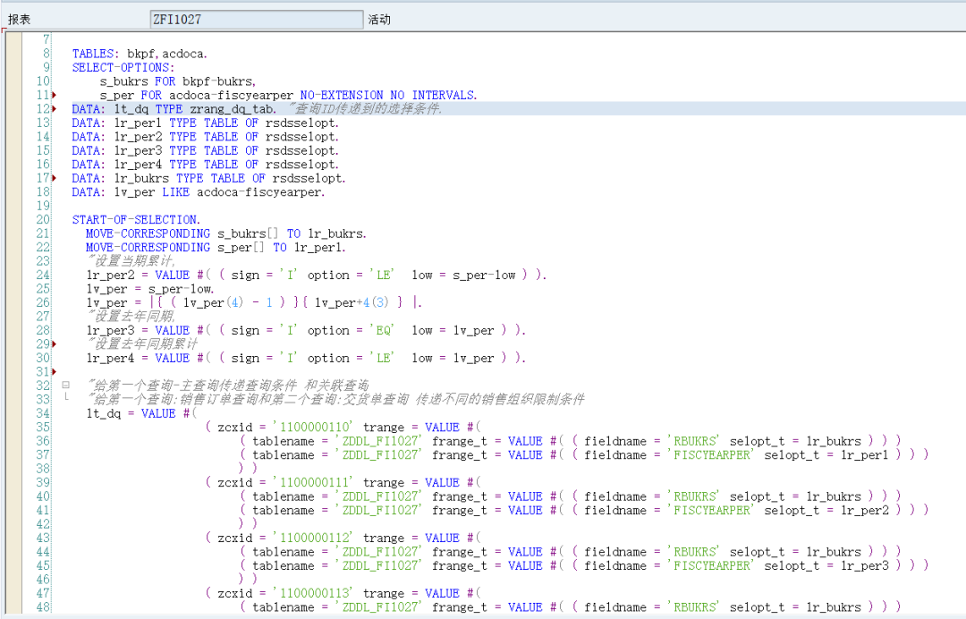Click zcxid value '1100000112' on line 43

[314, 538]
